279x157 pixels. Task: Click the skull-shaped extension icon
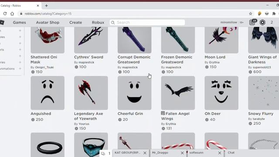pos(267,14)
